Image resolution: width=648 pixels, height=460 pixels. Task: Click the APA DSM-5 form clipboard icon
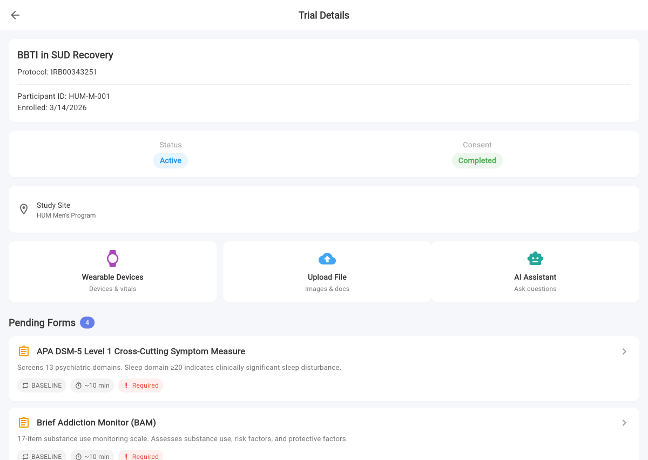tap(24, 351)
